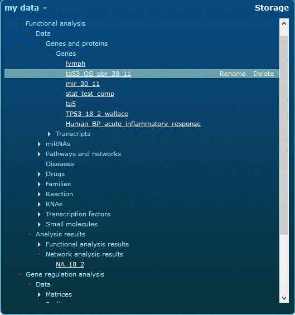
Task: Click the Storage heading
Action: (272, 8)
